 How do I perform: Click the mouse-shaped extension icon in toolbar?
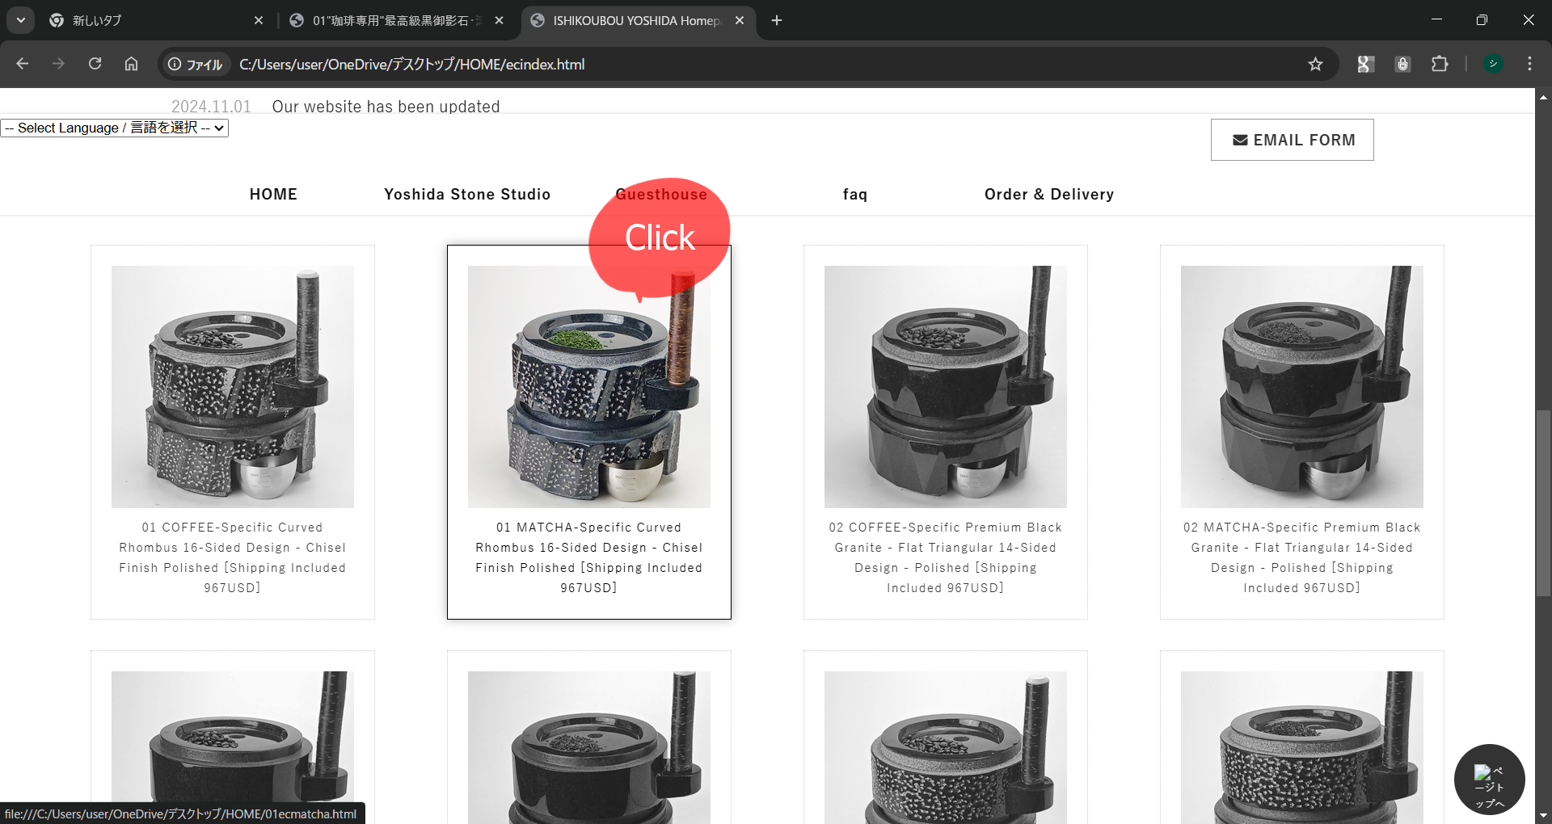(1402, 64)
